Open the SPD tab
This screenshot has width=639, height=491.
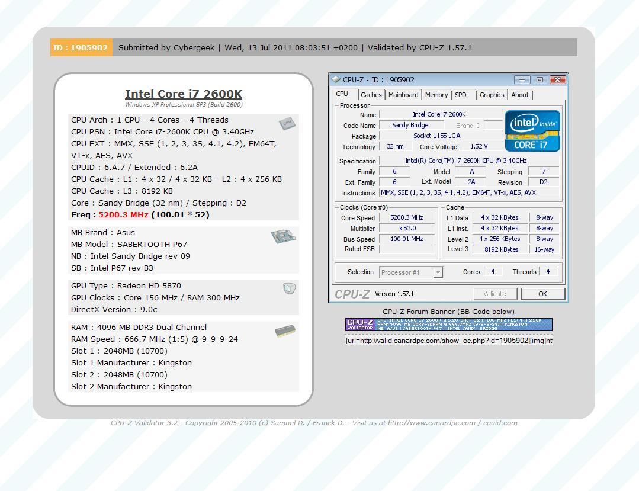tap(461, 95)
